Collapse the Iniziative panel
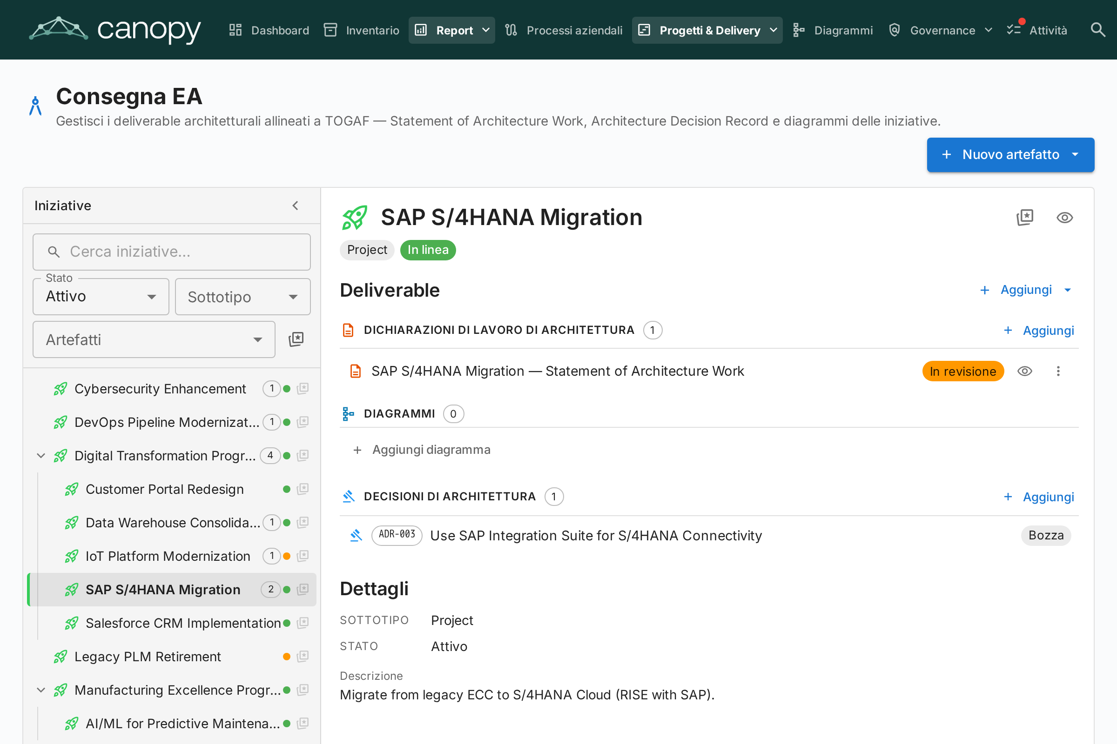This screenshot has height=744, width=1117. coord(296,206)
